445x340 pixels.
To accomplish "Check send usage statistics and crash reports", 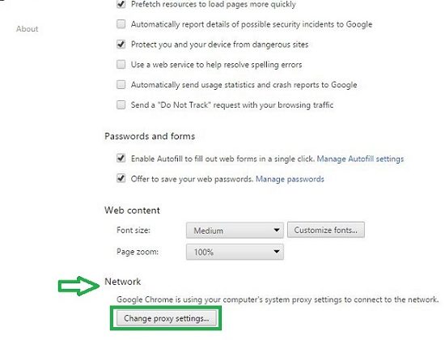I will (121, 85).
